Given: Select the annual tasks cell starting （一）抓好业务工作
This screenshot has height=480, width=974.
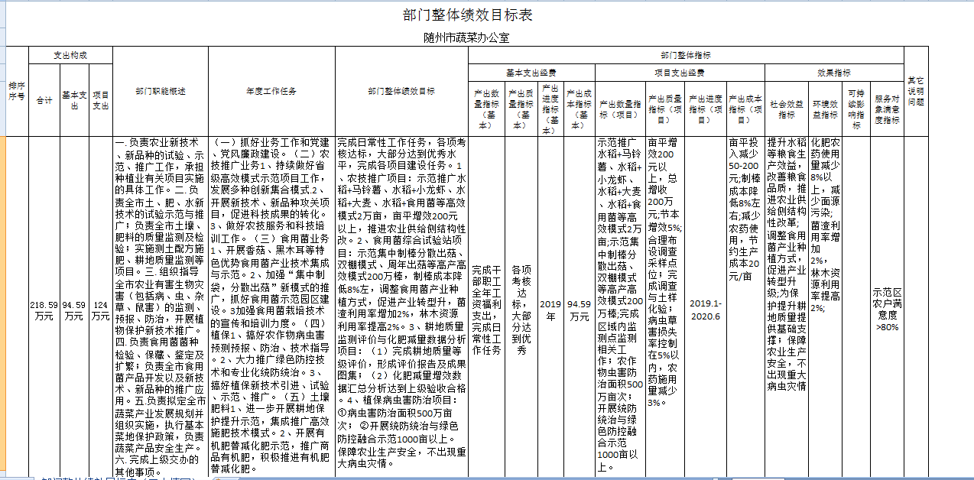Looking at the screenshot, I should 271,306.
